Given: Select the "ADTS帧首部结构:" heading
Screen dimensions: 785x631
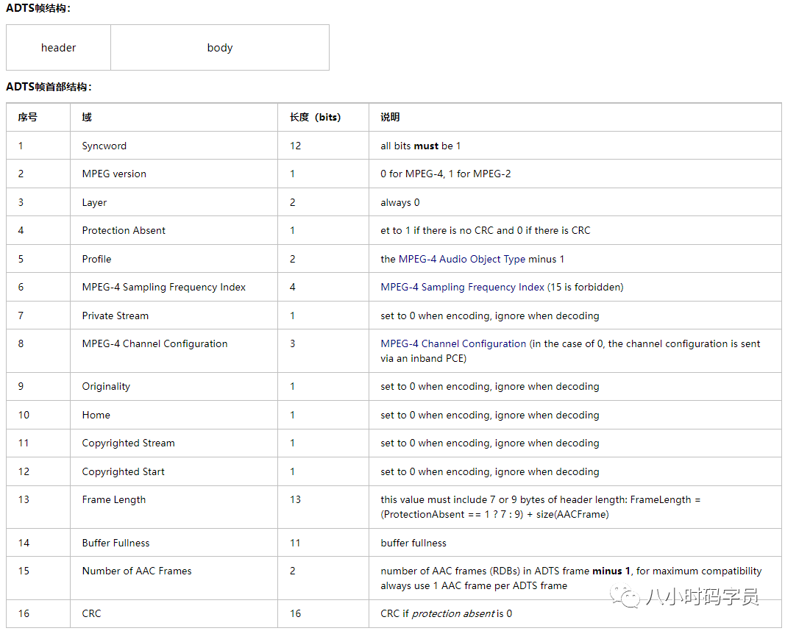Looking at the screenshot, I should pos(49,87).
